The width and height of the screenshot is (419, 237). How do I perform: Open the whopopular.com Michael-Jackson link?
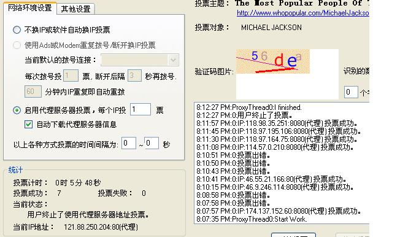click(303, 13)
